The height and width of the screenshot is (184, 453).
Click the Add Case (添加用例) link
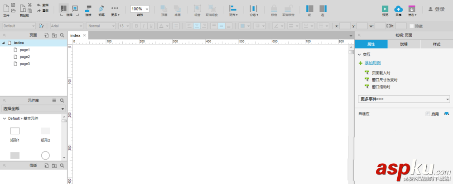click(x=372, y=63)
